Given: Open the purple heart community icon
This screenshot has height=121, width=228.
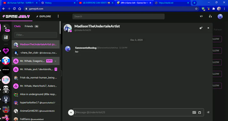Looking at the screenshot, I should (6, 51).
